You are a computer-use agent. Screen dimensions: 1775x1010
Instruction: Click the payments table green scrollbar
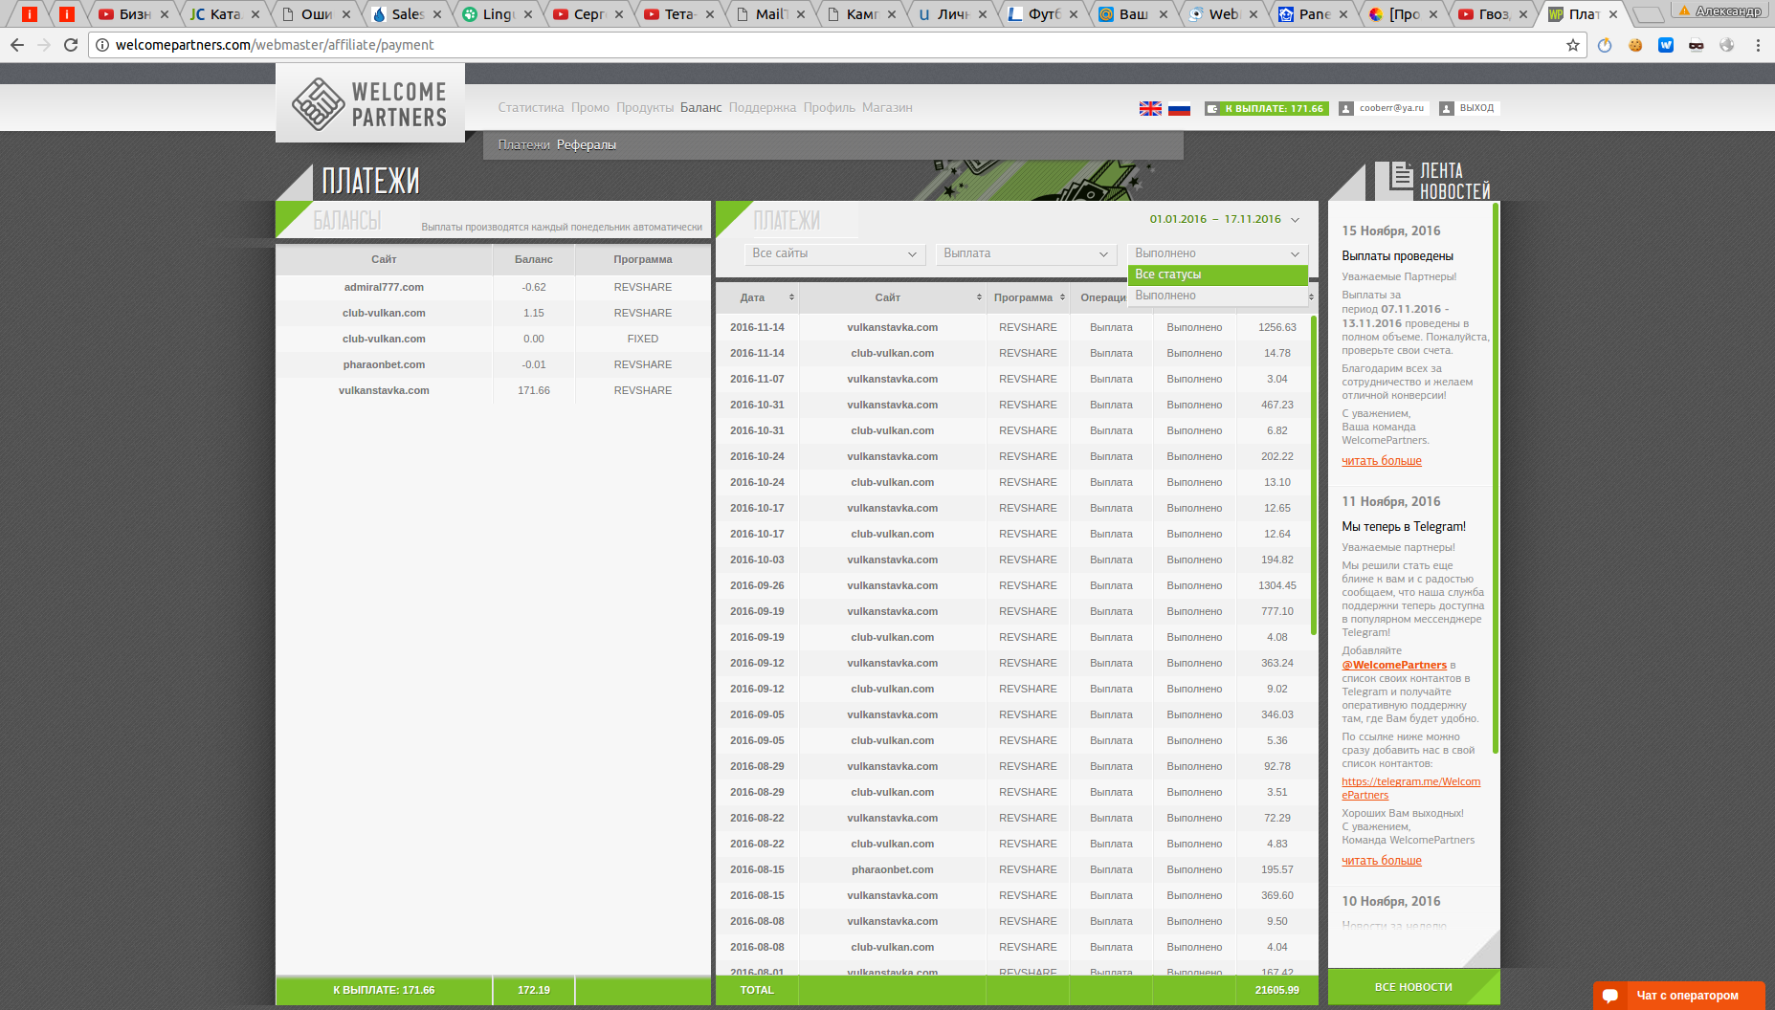(1314, 475)
